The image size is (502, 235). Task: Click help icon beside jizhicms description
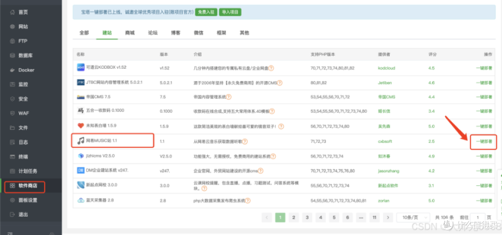point(273,157)
